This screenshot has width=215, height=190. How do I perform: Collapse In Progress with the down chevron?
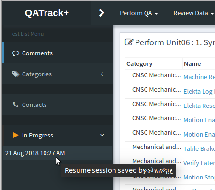(x=102, y=135)
